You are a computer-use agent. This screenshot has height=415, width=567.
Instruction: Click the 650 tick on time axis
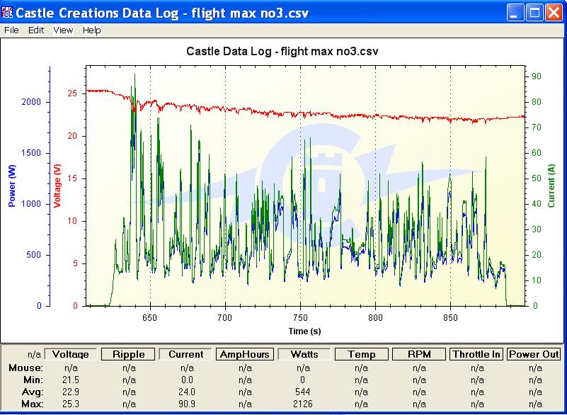(149, 318)
